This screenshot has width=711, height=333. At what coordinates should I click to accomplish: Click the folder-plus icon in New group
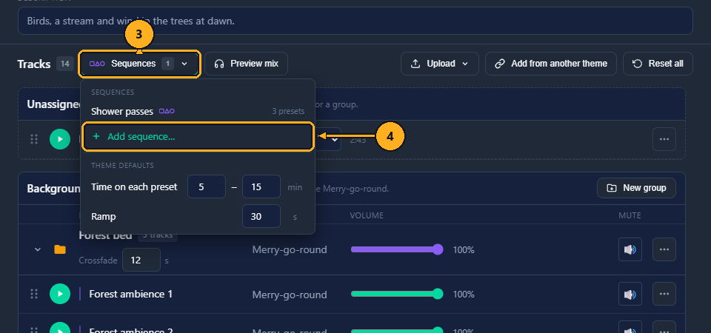click(612, 188)
